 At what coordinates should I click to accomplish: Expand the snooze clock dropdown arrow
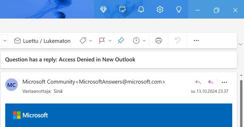pos(144,41)
